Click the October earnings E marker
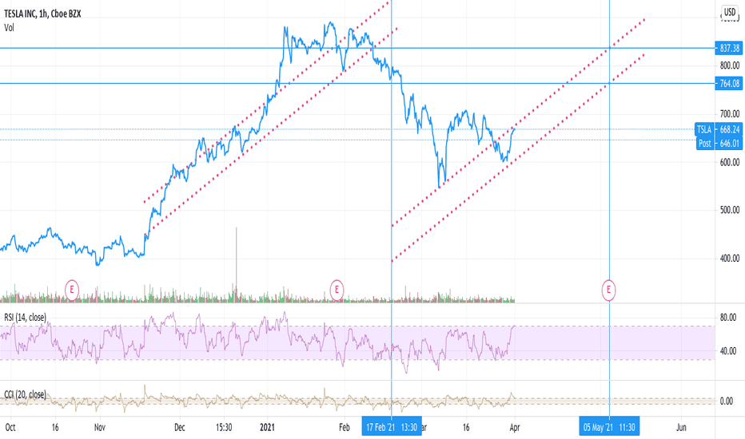745x439 pixels. (x=72, y=290)
